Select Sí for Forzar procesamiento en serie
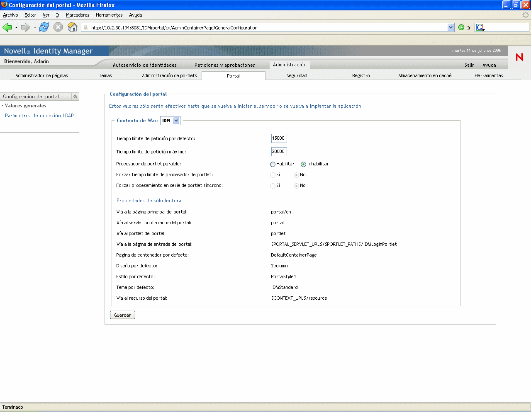531x412 pixels. pos(273,186)
